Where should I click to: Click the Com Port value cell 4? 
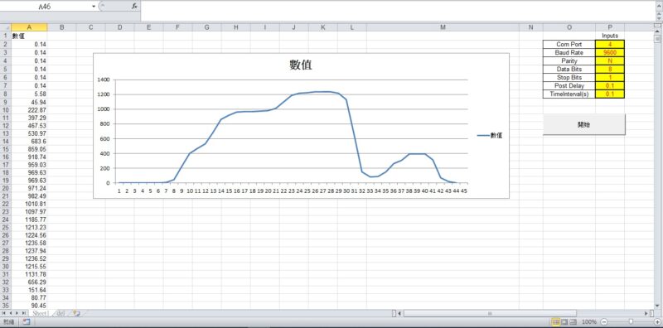point(610,45)
